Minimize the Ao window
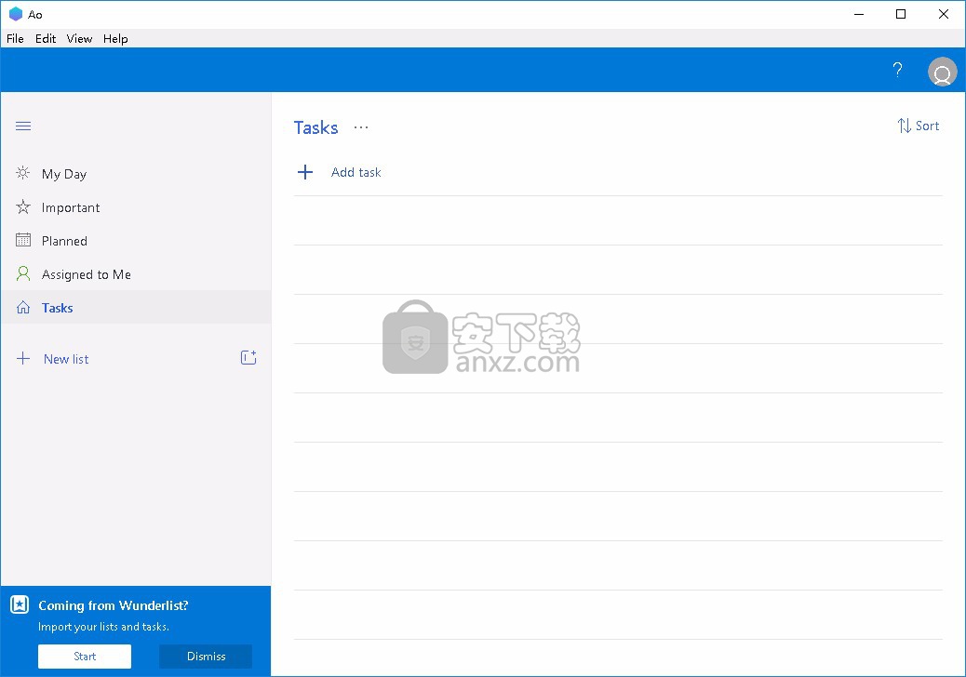This screenshot has height=677, width=966. 859,14
